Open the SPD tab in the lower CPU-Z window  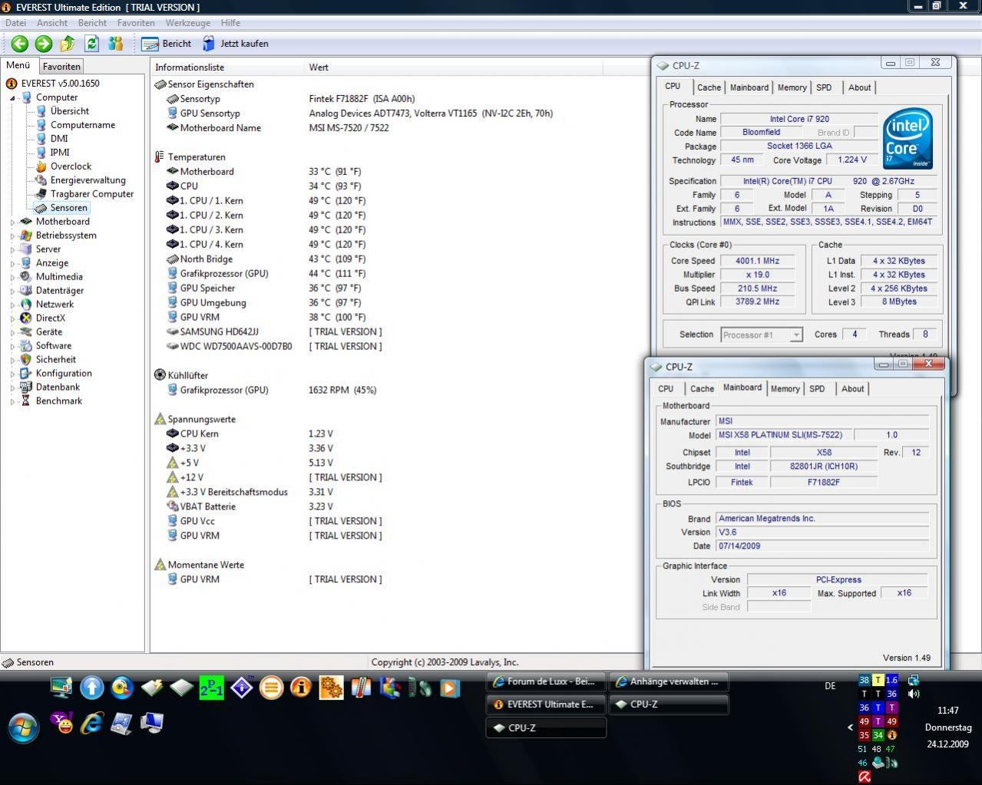(817, 389)
